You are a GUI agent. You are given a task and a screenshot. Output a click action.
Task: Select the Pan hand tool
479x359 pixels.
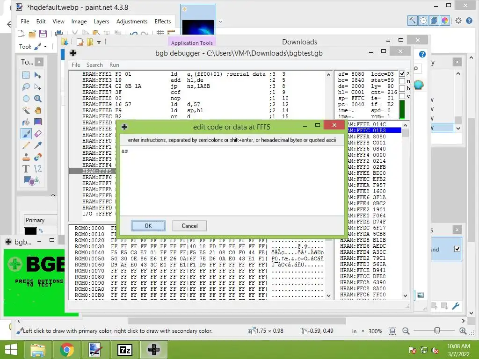[x=38, y=110]
